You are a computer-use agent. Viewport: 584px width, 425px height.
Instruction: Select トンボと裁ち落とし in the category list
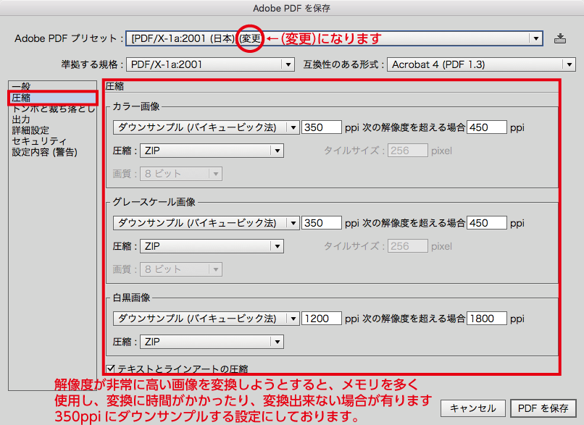click(x=54, y=109)
